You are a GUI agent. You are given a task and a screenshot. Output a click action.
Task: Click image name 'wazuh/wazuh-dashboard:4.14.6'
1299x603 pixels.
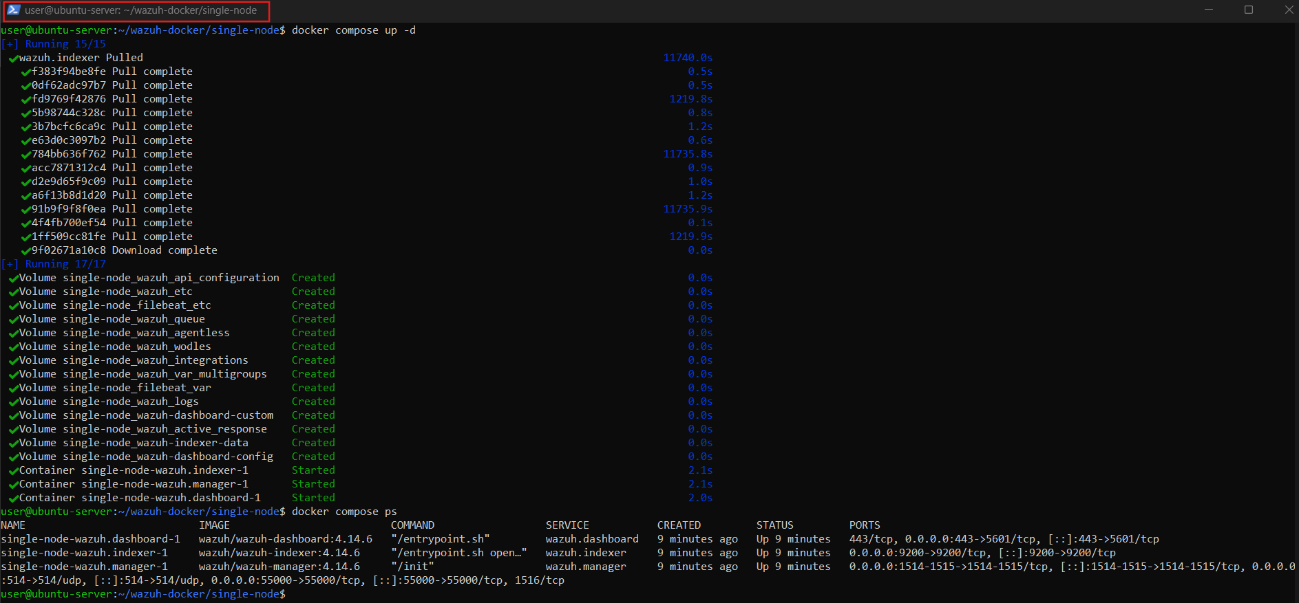(x=286, y=539)
